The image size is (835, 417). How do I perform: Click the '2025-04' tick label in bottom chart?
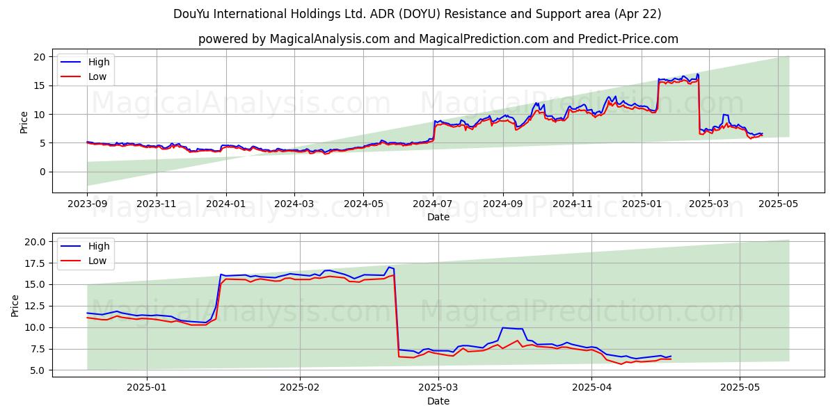(591, 389)
